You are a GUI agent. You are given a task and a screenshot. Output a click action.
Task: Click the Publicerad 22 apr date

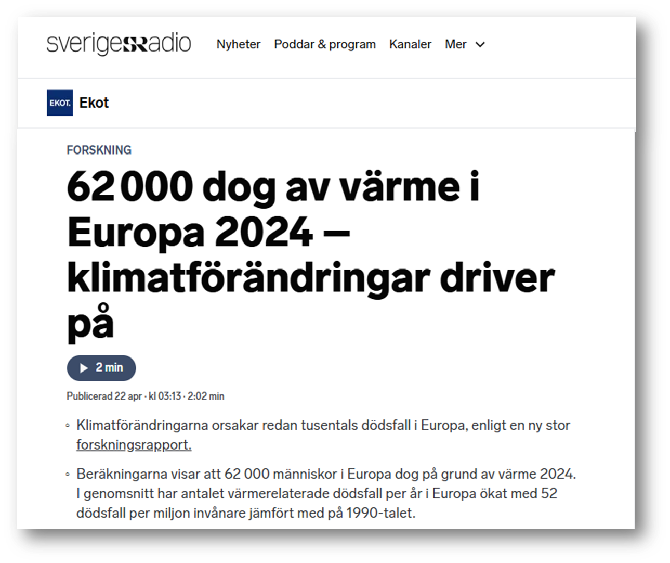104,396
